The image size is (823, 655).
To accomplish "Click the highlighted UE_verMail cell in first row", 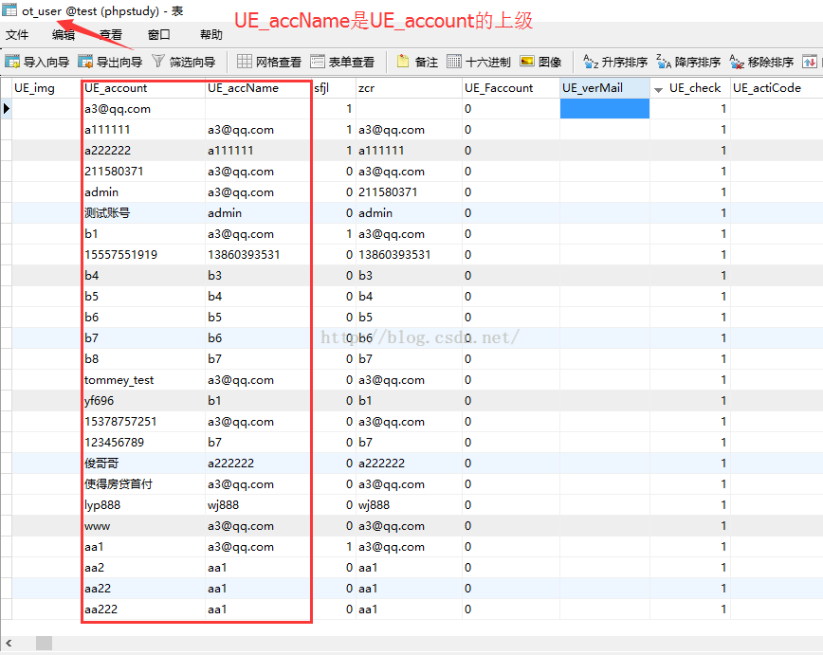I will coord(605,109).
